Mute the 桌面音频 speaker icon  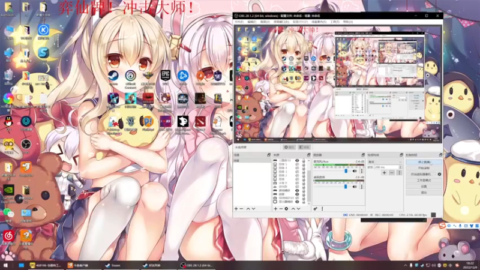click(355, 187)
